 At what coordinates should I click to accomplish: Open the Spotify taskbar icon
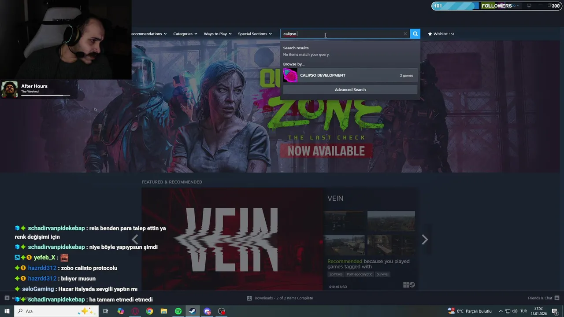[x=178, y=311]
